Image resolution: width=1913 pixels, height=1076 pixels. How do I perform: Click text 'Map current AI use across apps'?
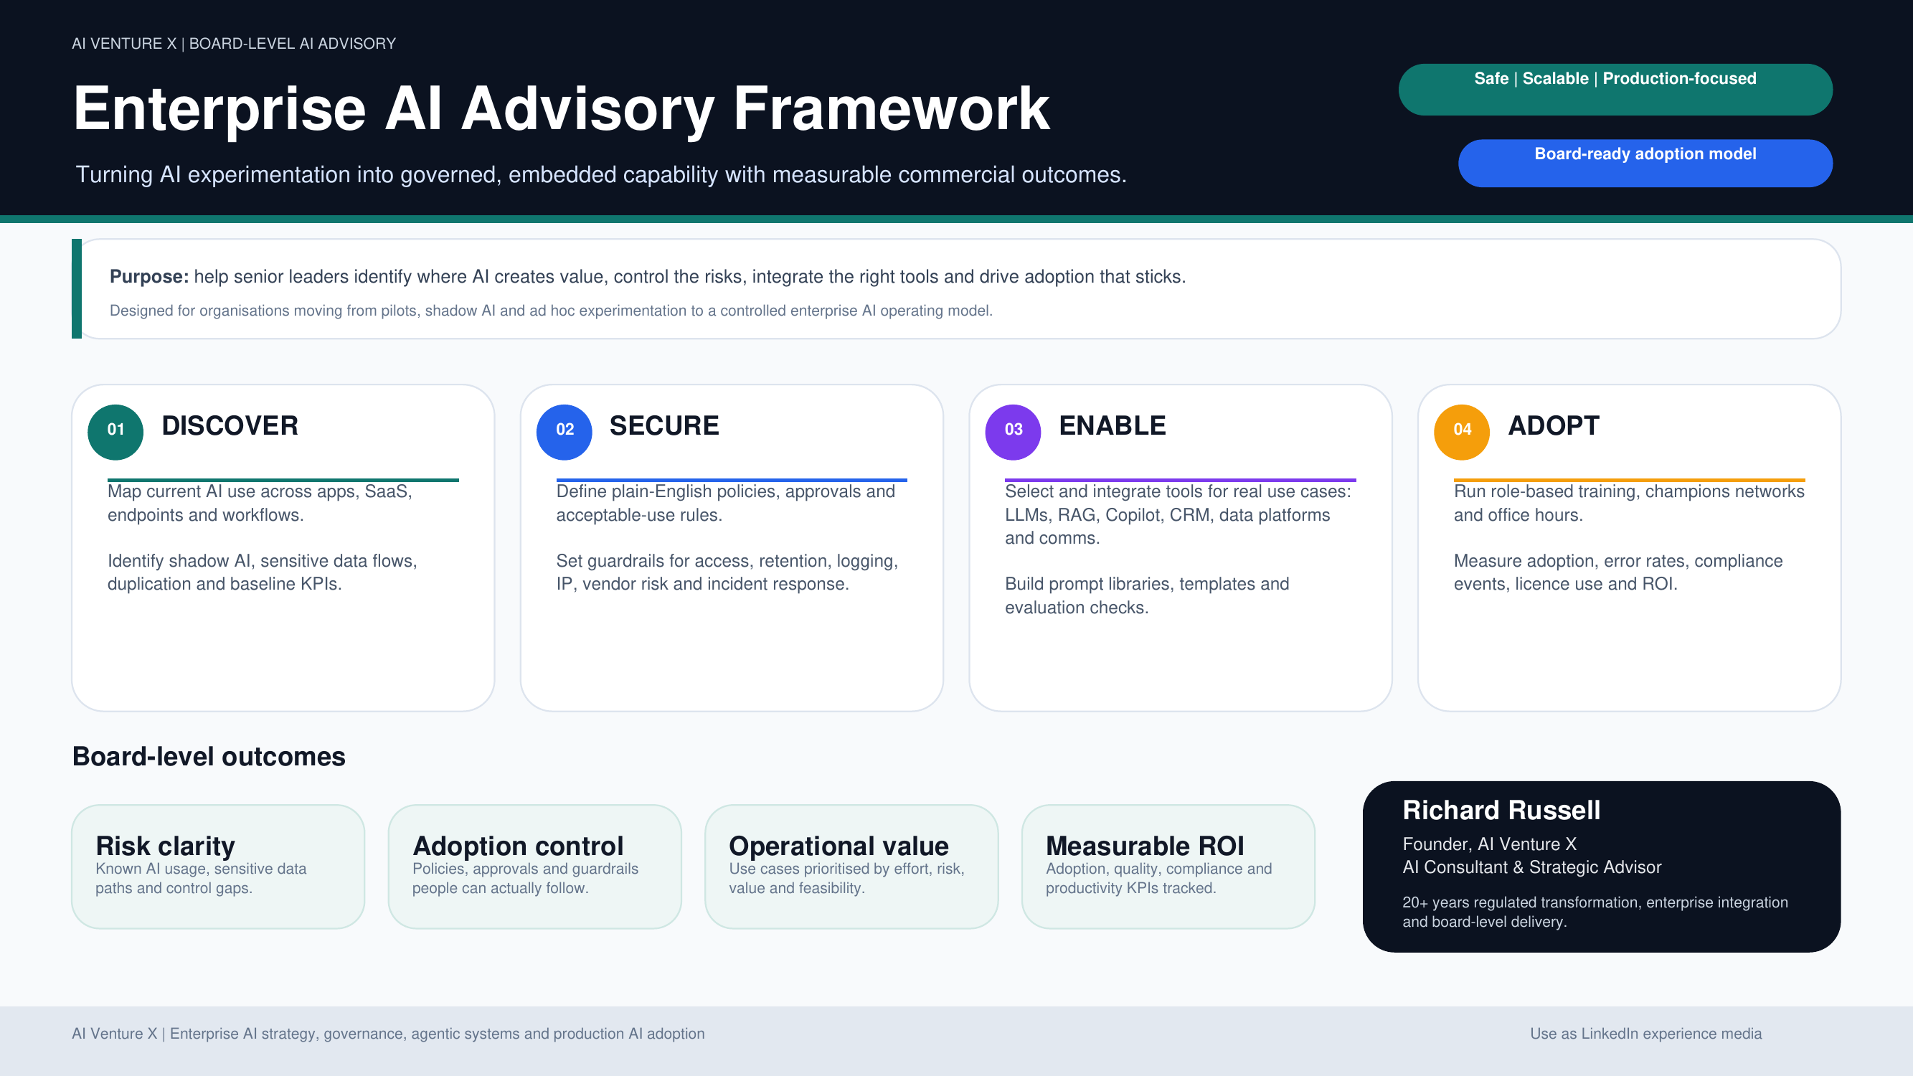click(260, 504)
